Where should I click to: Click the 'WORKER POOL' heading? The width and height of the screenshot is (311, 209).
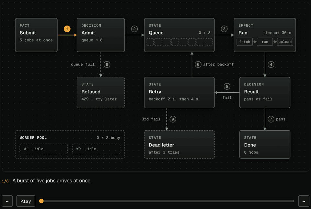click(x=33, y=138)
